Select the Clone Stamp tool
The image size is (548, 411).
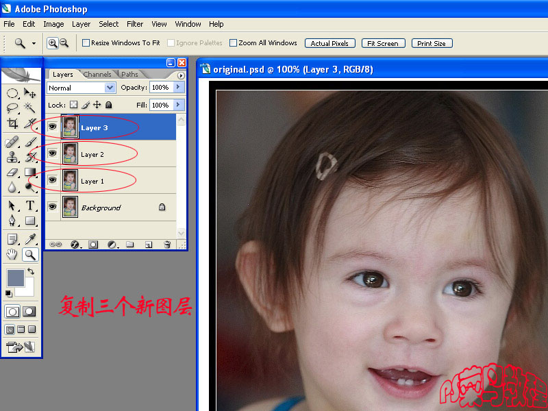click(12, 157)
